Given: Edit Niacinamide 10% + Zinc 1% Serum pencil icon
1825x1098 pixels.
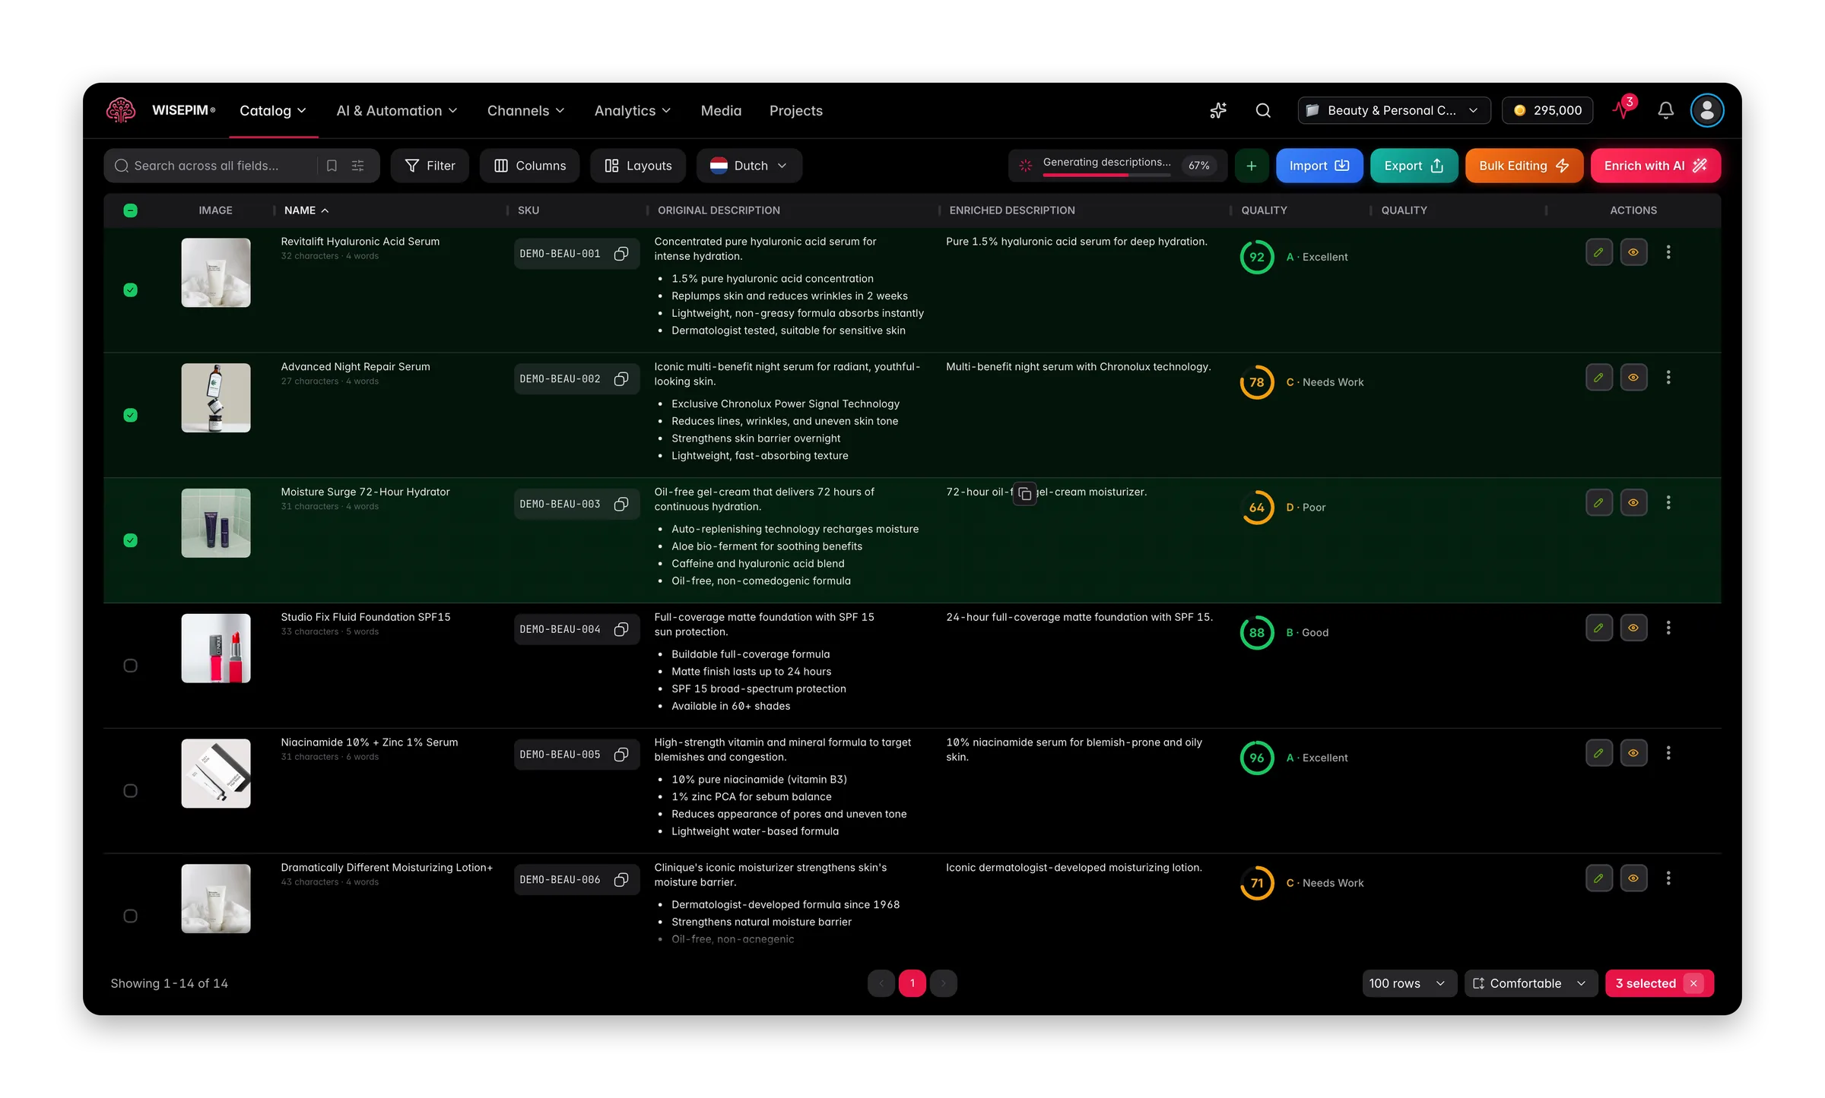Looking at the screenshot, I should (x=1599, y=753).
